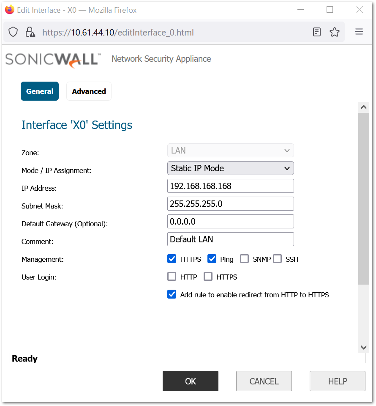Click the 'Network Security Appliance' text
This screenshot has width=376, height=406.
161,59
